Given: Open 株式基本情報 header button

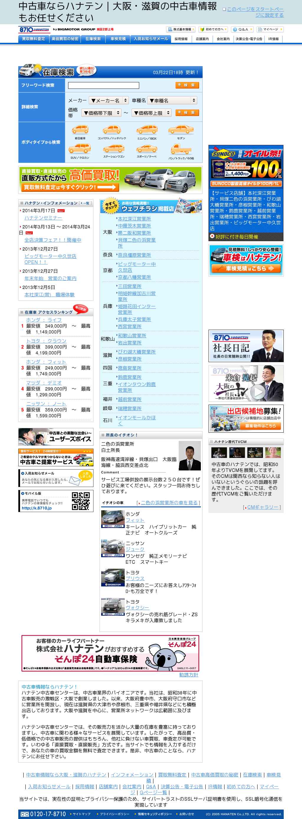Looking at the screenshot, I should (180, 30).
